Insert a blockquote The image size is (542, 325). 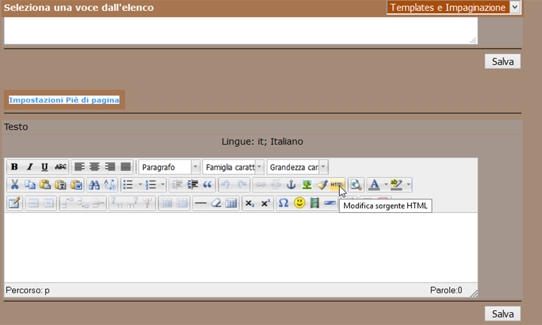pos(208,184)
